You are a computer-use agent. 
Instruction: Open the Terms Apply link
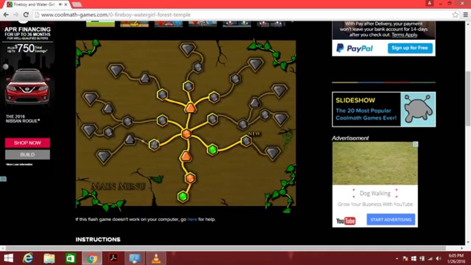(x=404, y=35)
